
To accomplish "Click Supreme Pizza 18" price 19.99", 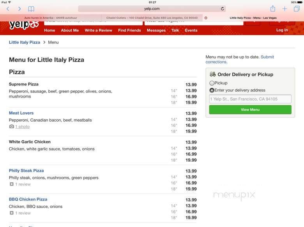I will coord(191,103).
